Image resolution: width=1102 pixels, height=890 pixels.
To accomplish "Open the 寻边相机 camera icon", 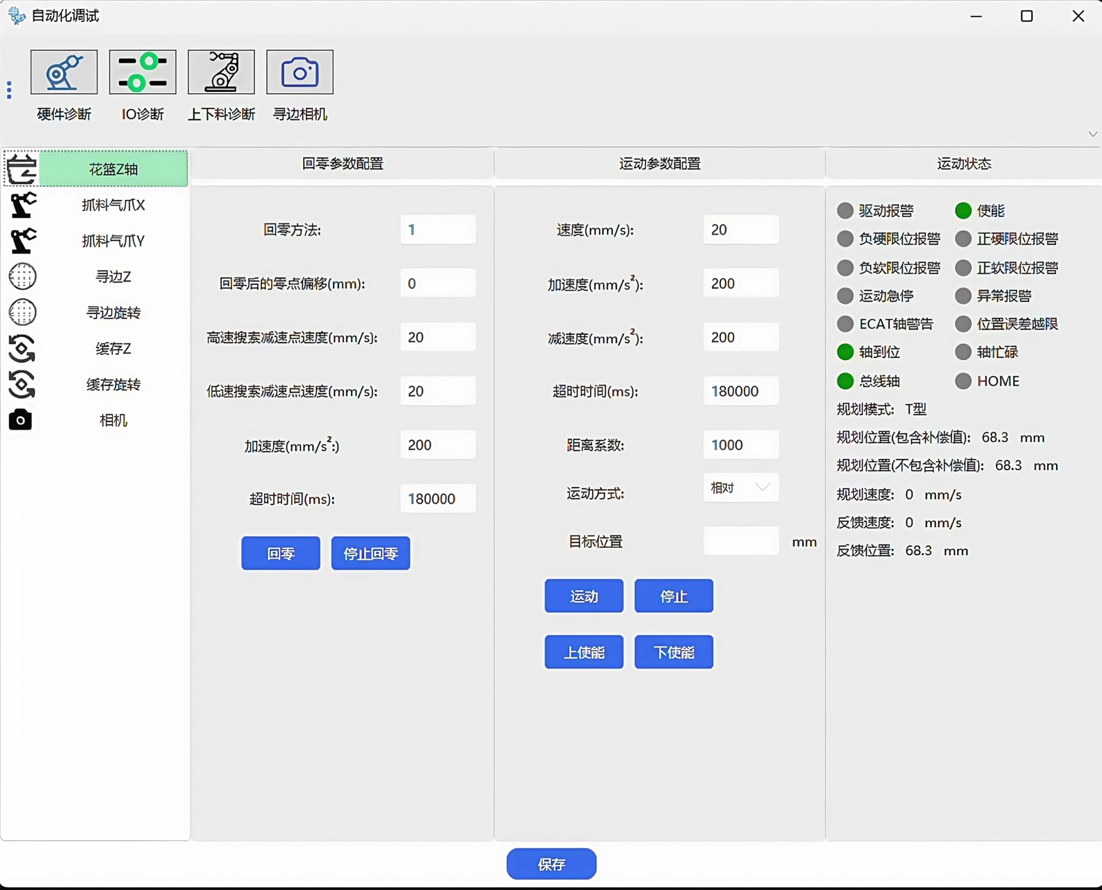I will tap(300, 72).
